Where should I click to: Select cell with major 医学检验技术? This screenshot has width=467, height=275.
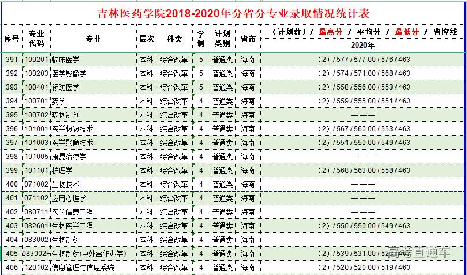[94, 129]
